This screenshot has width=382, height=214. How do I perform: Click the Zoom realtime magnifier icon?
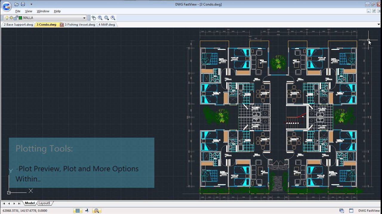tap(100, 18)
